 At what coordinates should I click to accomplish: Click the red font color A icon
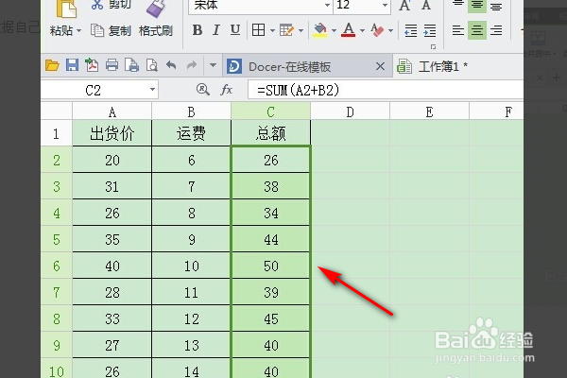point(348,30)
